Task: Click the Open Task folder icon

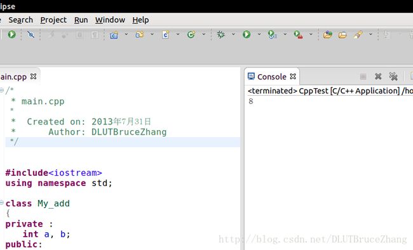Action: point(342,35)
